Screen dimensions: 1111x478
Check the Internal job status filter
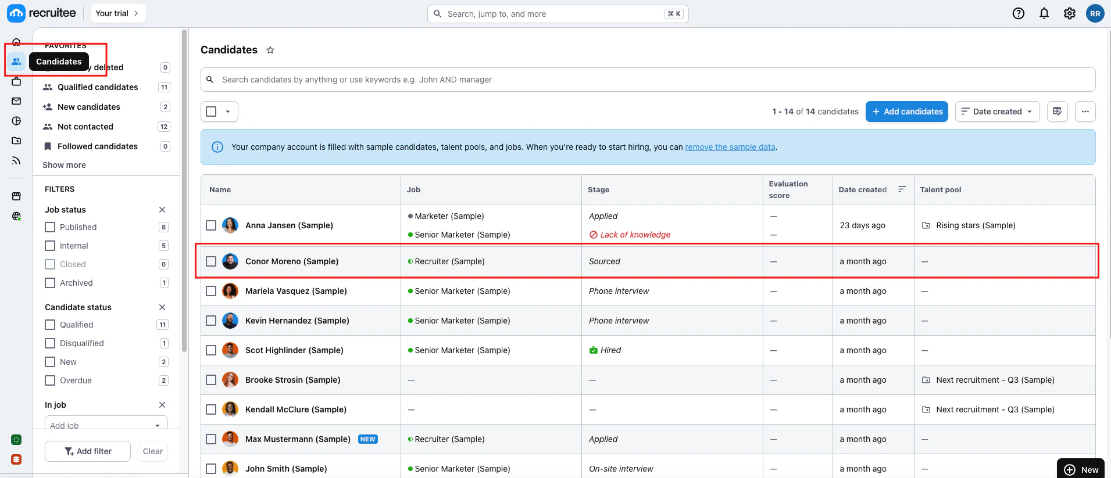[x=50, y=246]
